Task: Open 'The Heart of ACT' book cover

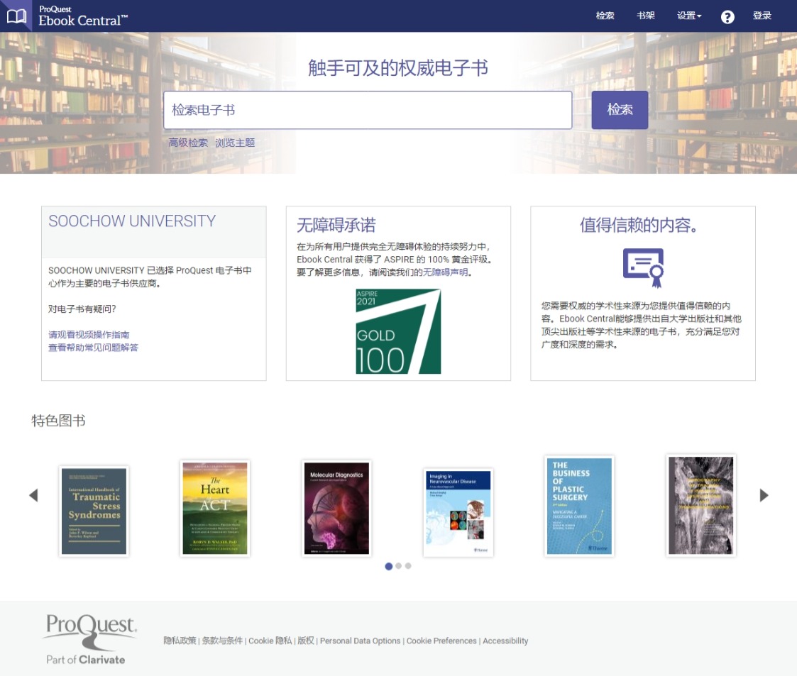Action: pyautogui.click(x=214, y=508)
